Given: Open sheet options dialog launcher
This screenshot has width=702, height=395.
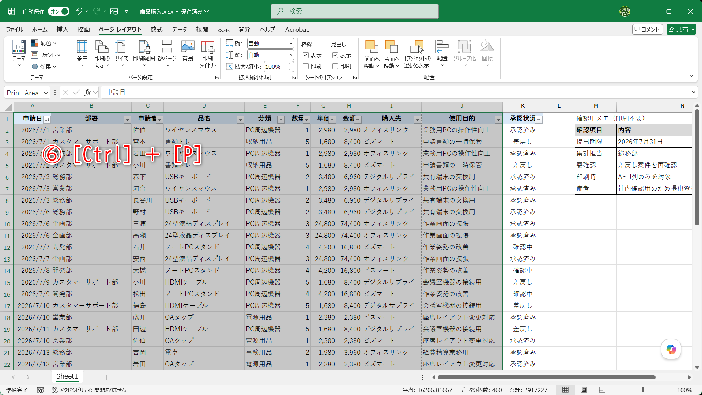Looking at the screenshot, I should click(355, 78).
